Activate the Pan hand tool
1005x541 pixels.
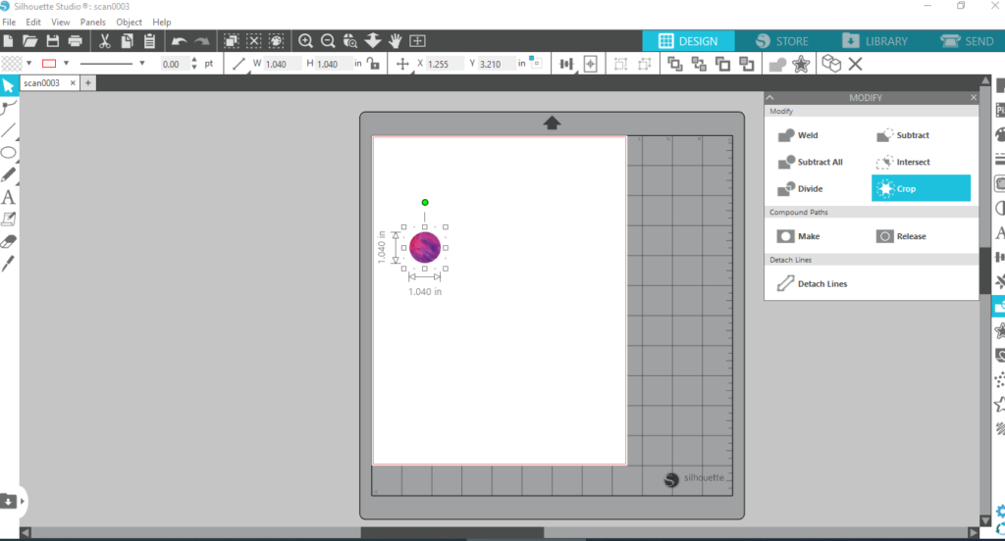[395, 41]
